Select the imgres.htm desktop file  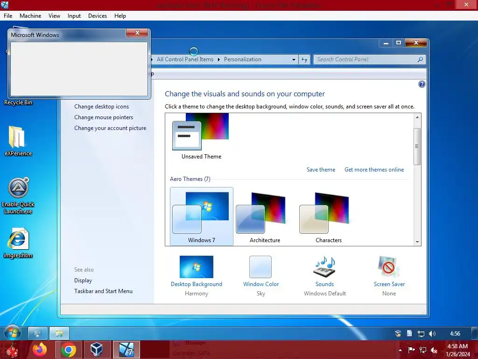(x=18, y=243)
